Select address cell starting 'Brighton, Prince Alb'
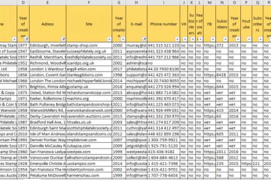Viewport: 271px width, 180px height. (48, 87)
